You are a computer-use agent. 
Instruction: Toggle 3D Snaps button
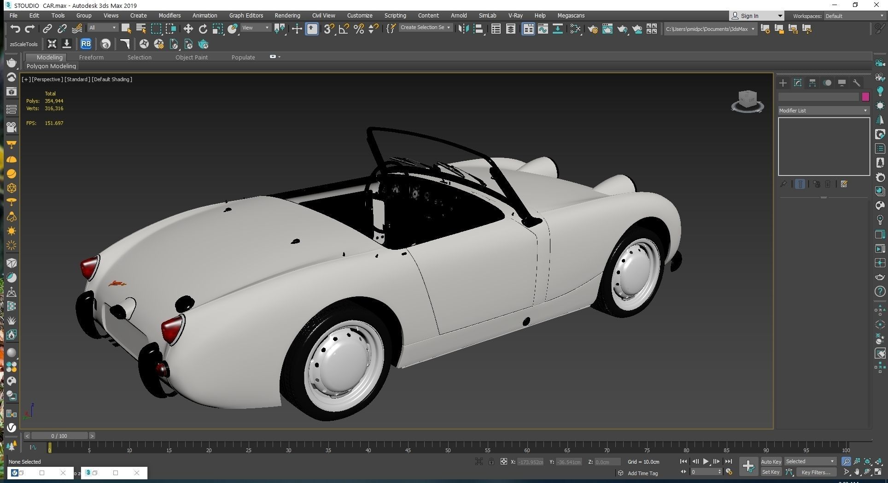point(328,29)
